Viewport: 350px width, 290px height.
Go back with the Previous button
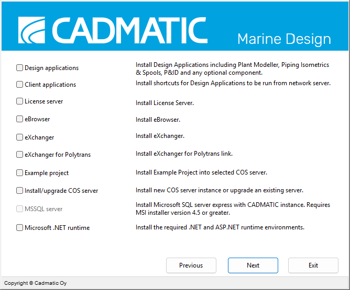(191, 265)
